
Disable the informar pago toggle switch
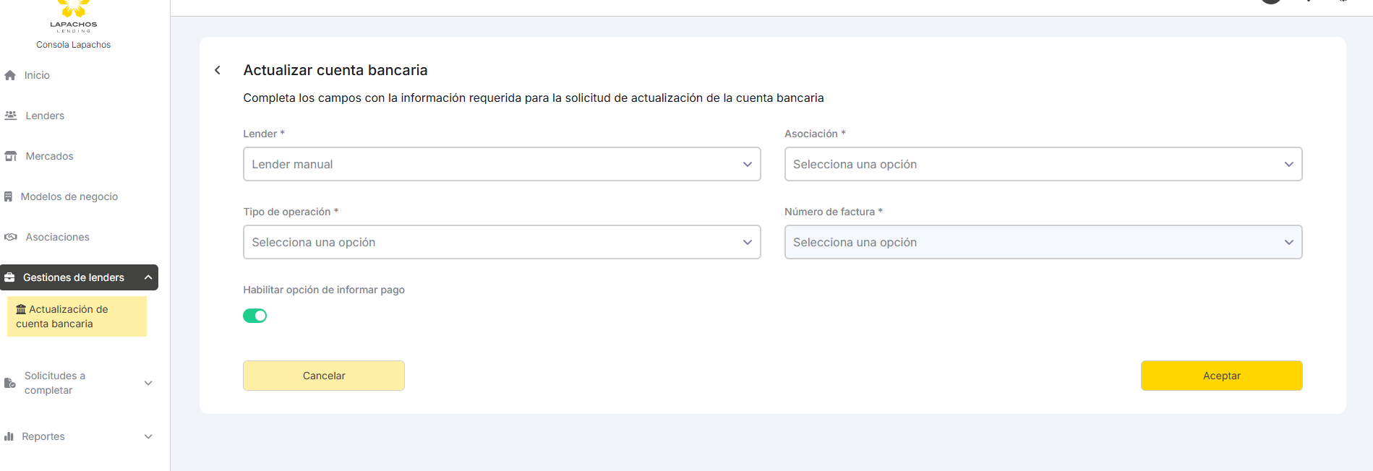[255, 316]
